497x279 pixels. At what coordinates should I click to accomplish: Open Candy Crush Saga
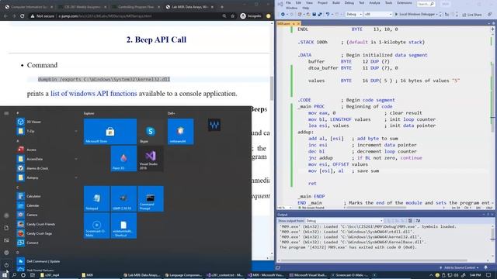[46, 233]
